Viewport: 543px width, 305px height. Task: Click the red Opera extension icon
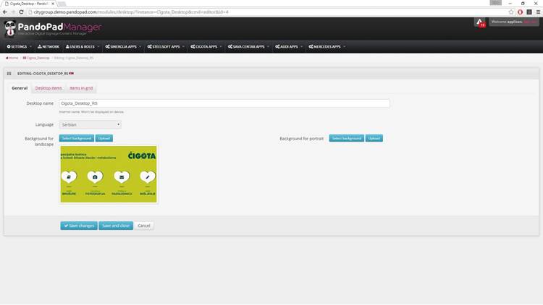520,12
